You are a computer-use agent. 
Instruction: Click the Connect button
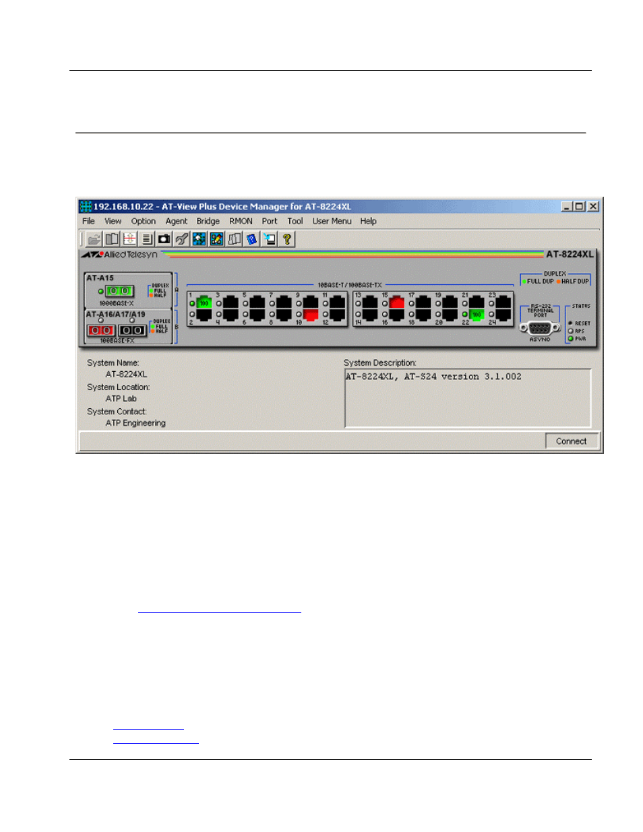(x=572, y=441)
